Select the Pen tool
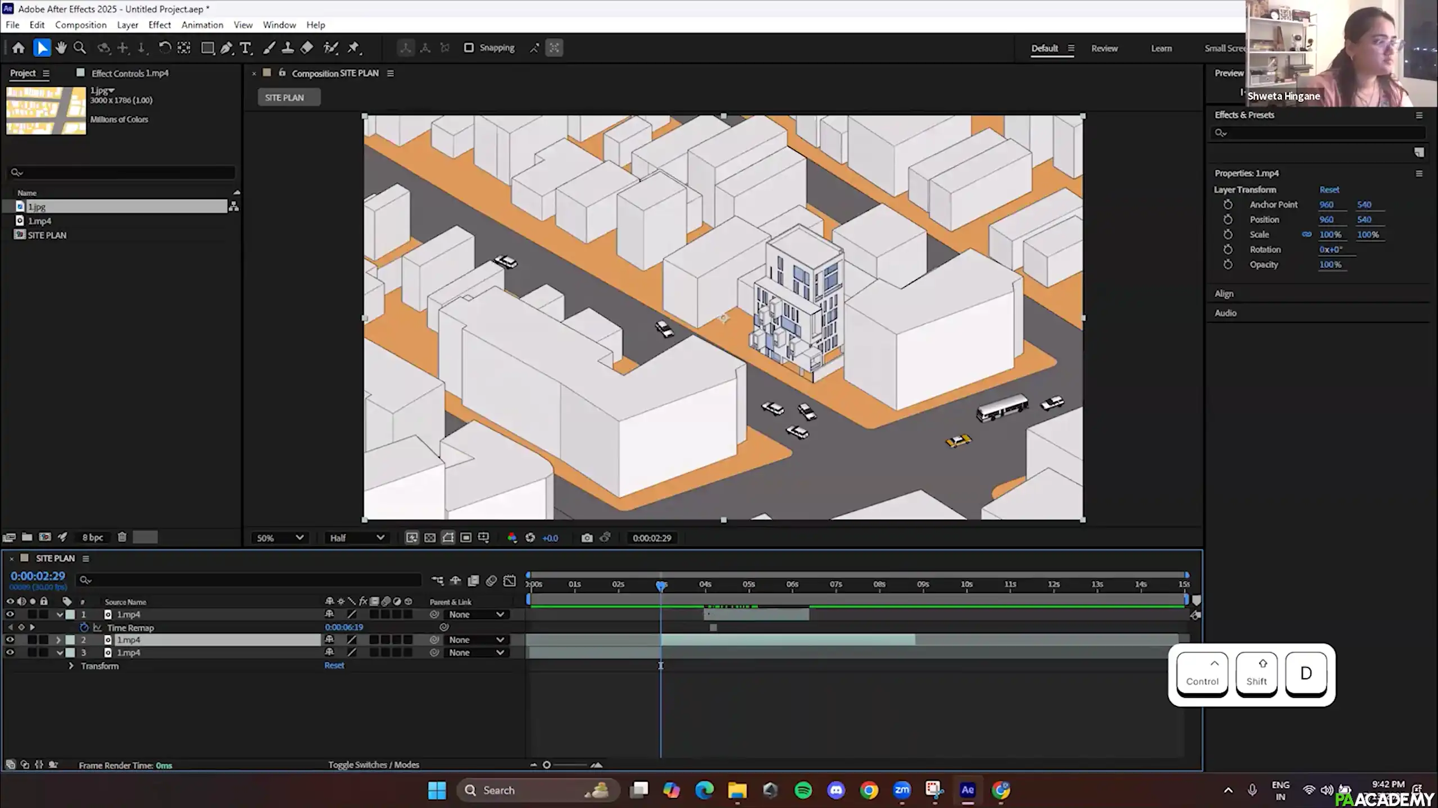Screen dimensions: 1438x808 (226, 48)
